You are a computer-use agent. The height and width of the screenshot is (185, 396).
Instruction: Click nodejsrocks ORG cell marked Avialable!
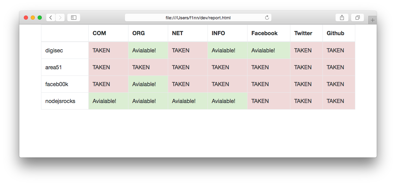click(x=148, y=101)
